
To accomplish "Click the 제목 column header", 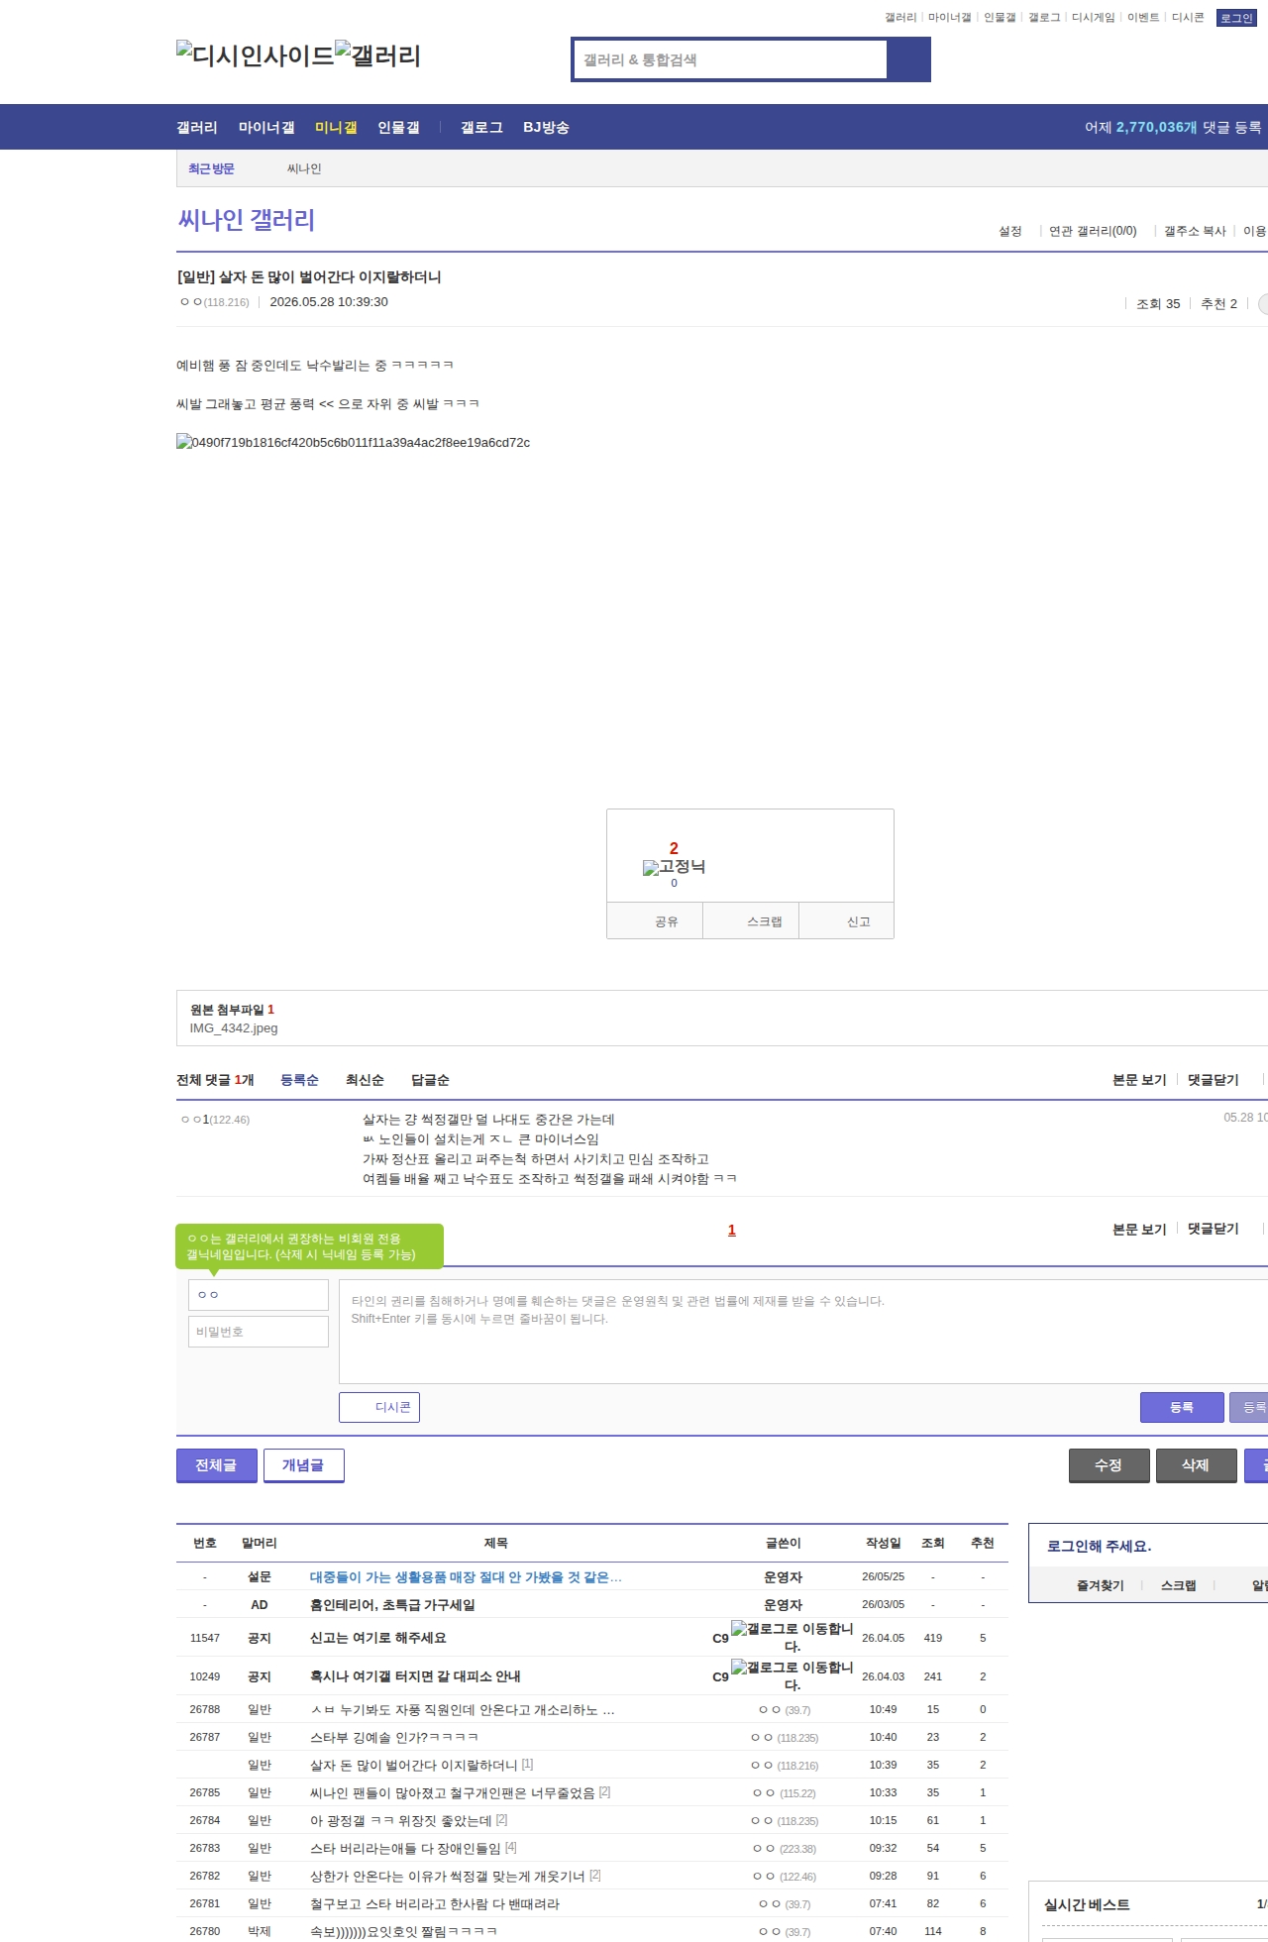I will point(495,1543).
